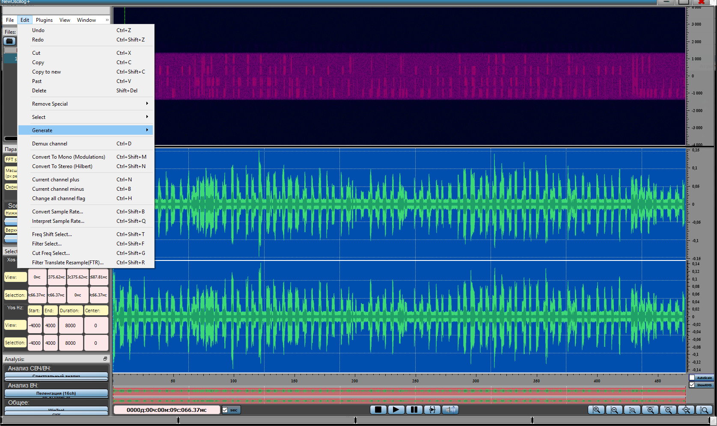The image size is (717, 426).
Task: Click the Yos Hz View Start field -4000
Action: point(35,325)
